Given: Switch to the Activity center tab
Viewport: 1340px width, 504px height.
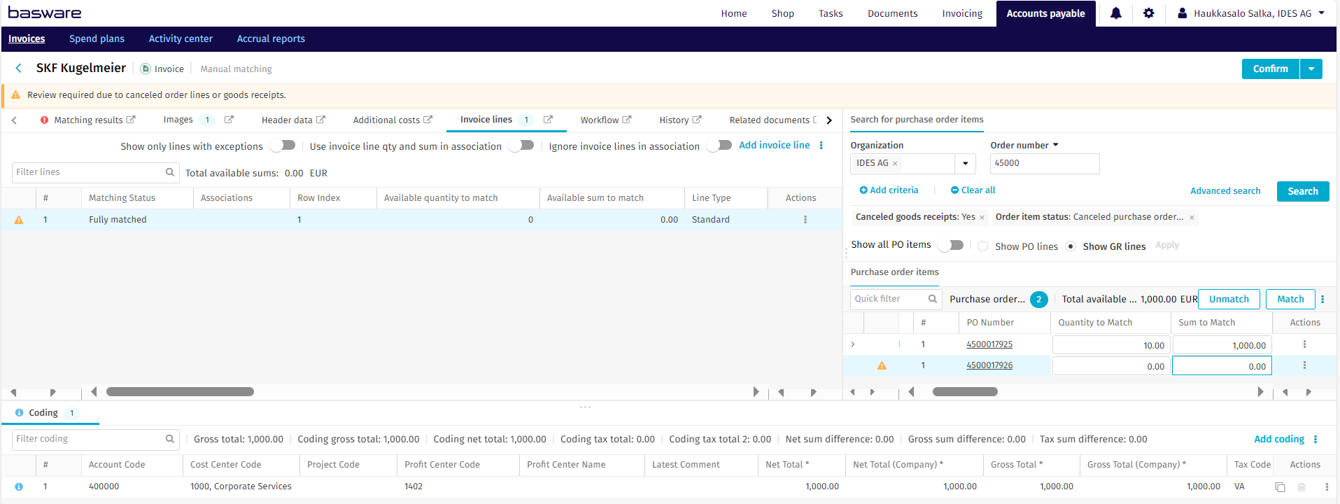Looking at the screenshot, I should pyautogui.click(x=181, y=38).
